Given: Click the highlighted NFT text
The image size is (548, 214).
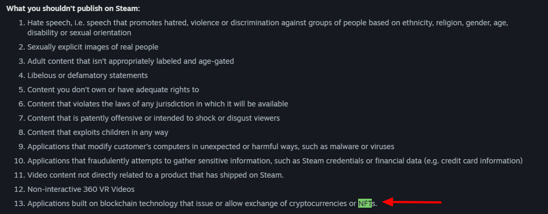Looking at the screenshot, I should coord(365,203).
